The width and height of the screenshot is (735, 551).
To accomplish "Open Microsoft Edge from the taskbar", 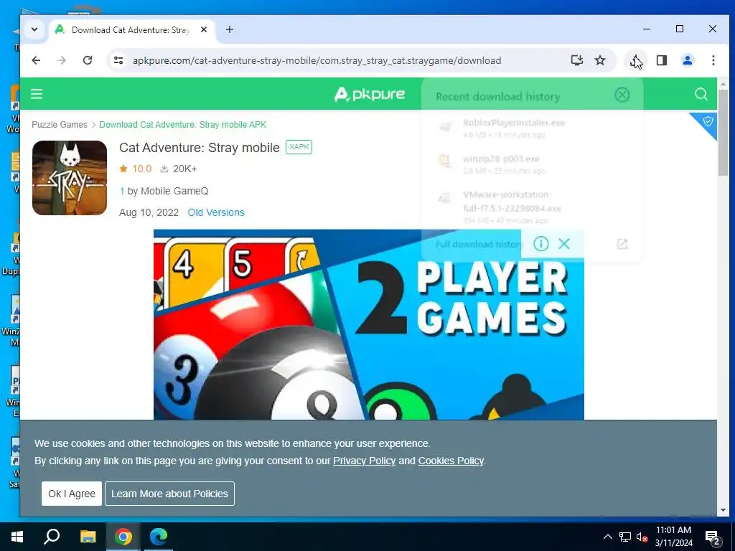I will 159,537.
